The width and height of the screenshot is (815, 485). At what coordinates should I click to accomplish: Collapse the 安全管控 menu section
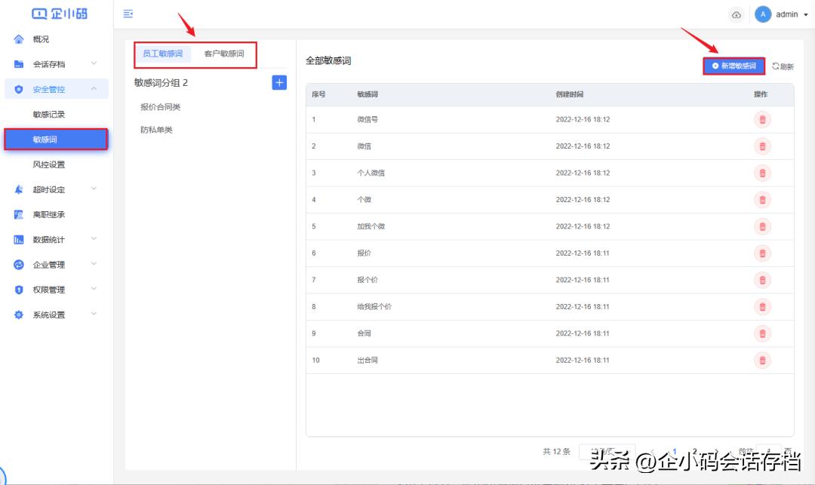coord(94,89)
